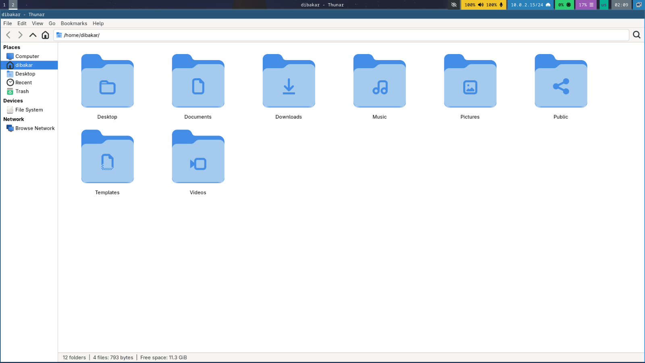This screenshot has width=645, height=363.
Task: Go back using the back arrow icon
Action: click(x=8, y=35)
